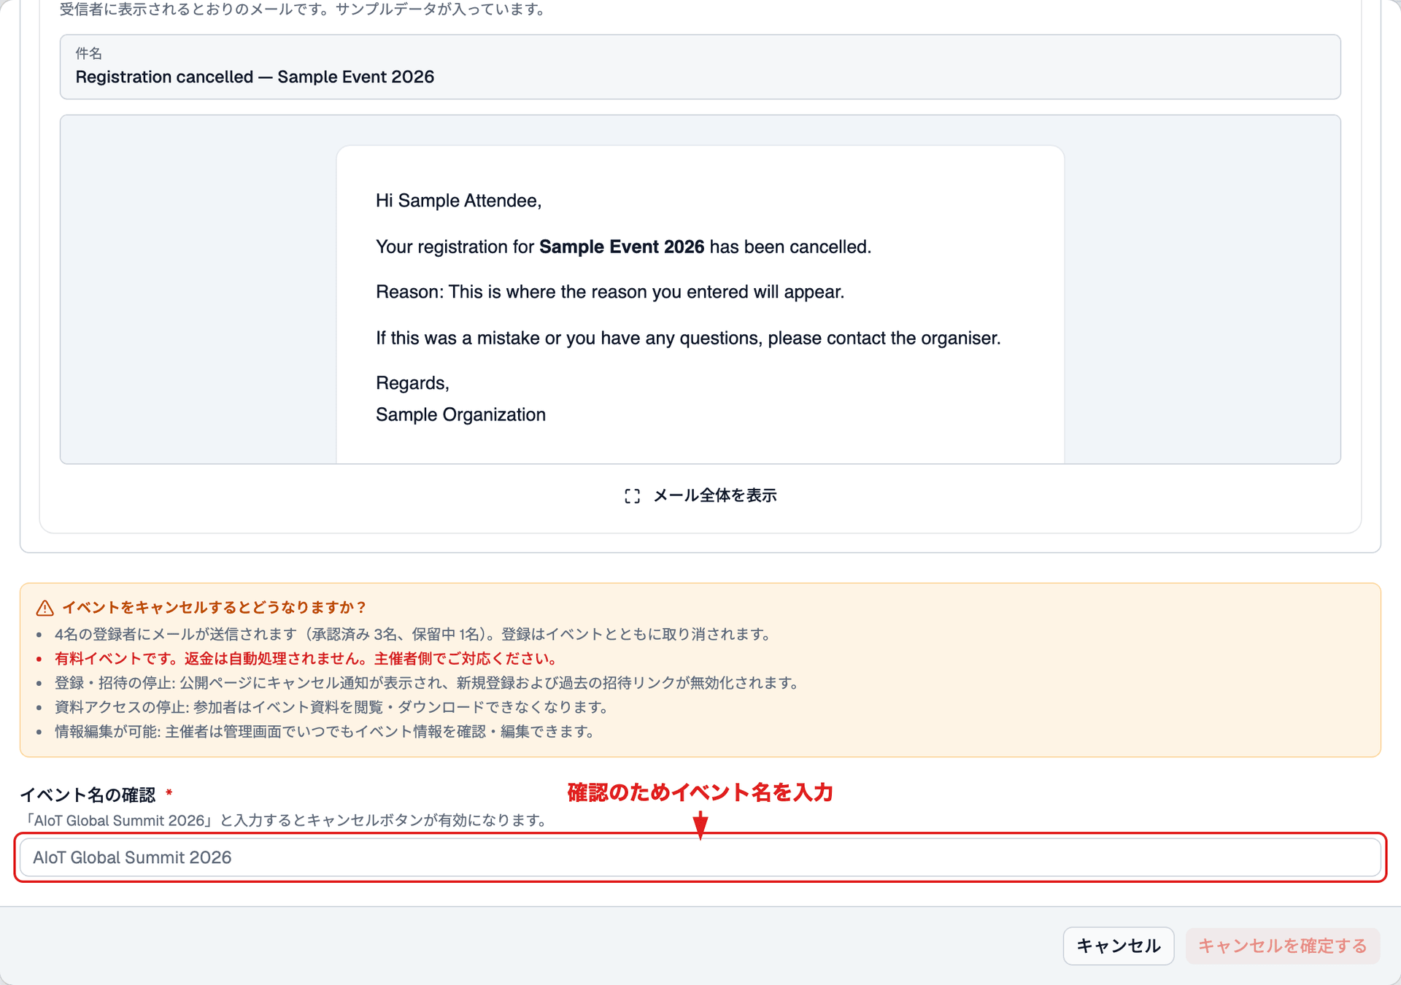Screen dimensions: 1401x985
Task: Click the イベント名の確認 field label
Action: coord(88,795)
